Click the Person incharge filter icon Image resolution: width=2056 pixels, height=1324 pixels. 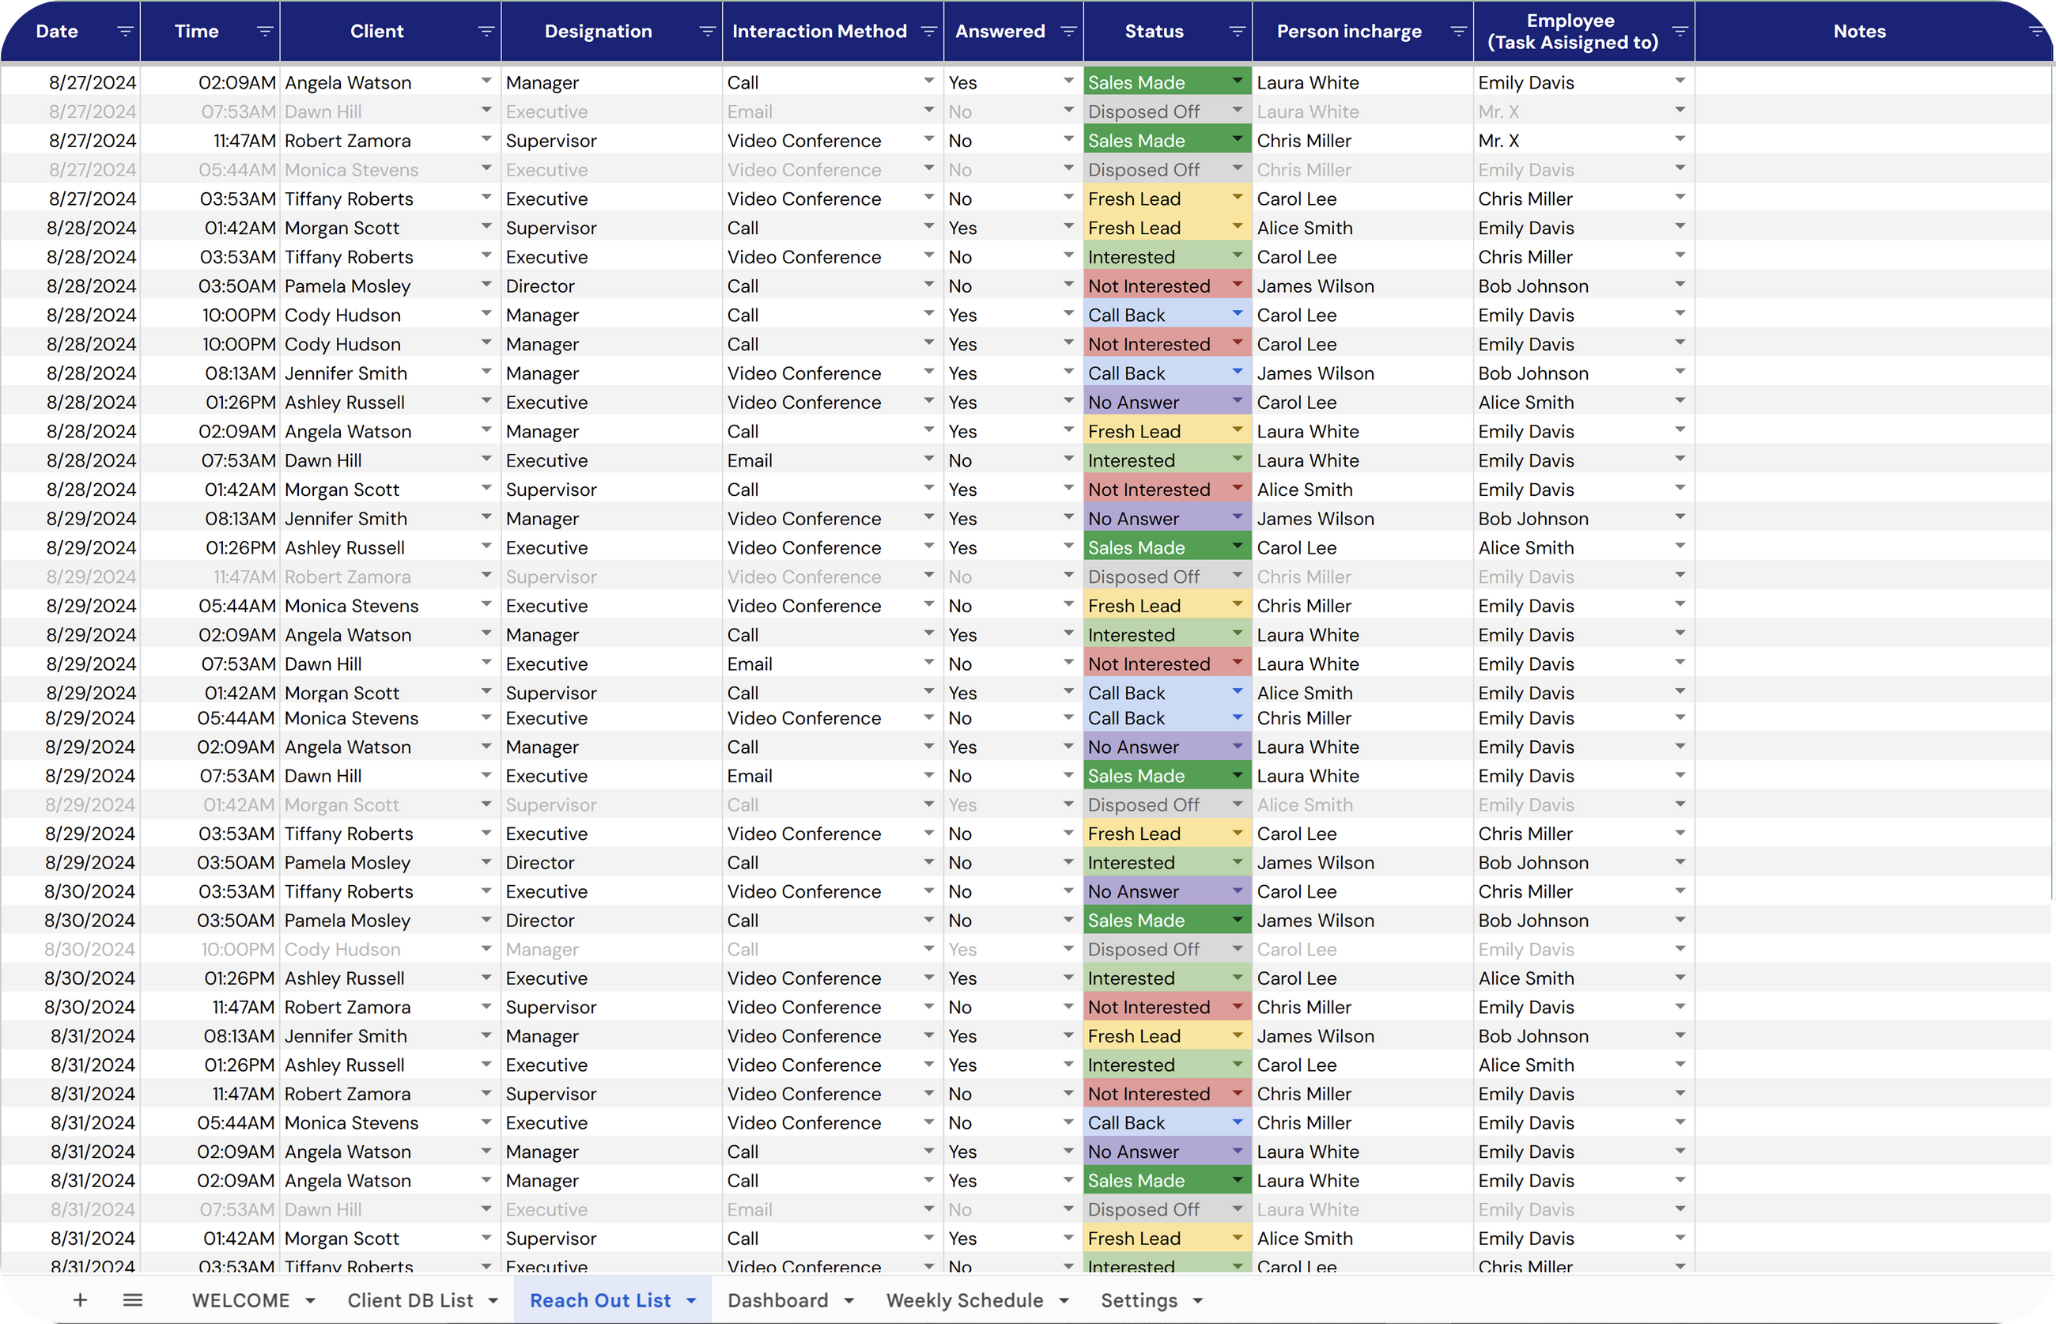(1457, 32)
